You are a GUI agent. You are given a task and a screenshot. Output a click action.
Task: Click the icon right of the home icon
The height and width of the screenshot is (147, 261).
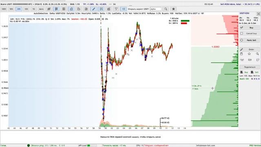(79, 9)
